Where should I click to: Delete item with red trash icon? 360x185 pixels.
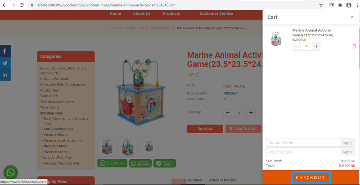(x=354, y=46)
